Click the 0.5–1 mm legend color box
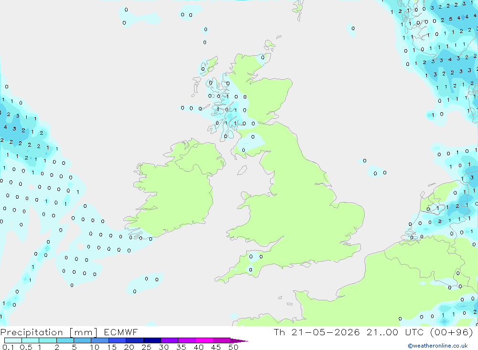Image resolution: width=478 pixels, height=350 pixels. (x=30, y=340)
